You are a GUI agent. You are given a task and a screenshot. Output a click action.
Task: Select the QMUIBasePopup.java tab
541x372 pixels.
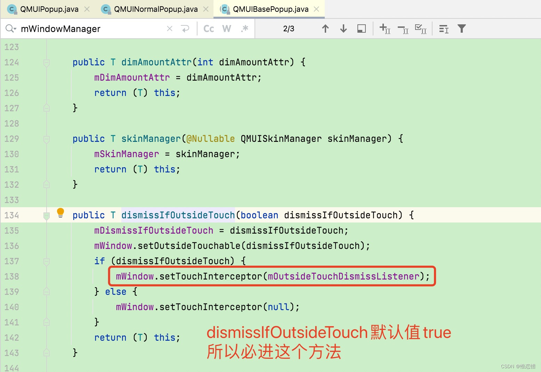coord(270,9)
